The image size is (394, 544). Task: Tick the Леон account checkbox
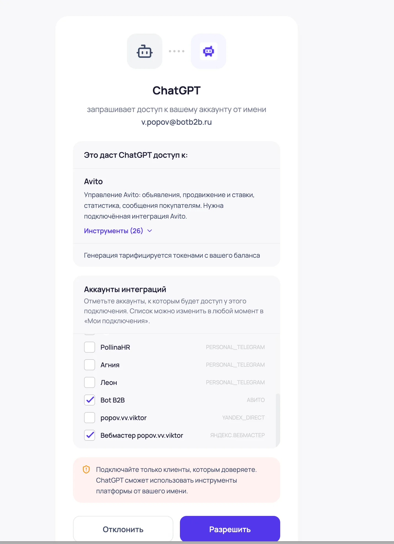tap(90, 382)
